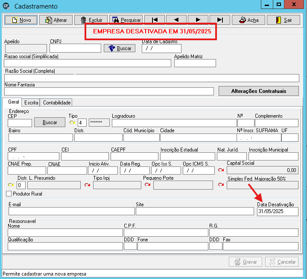The height and width of the screenshot is (279, 307).
Task: Click the Novo new record button
Action: (21, 20)
